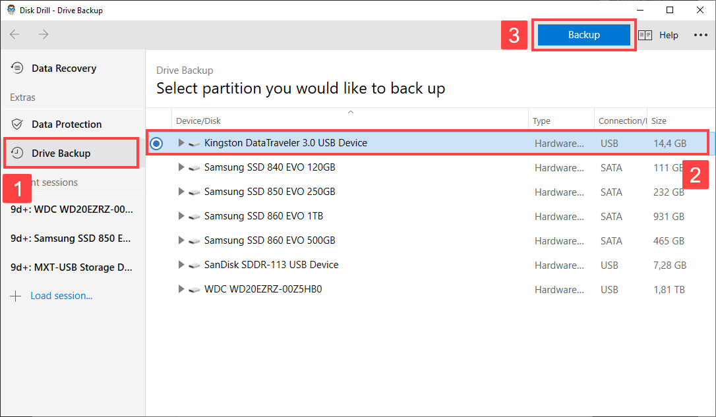Click the 232 GB size cell
The image size is (716, 417).
(669, 192)
